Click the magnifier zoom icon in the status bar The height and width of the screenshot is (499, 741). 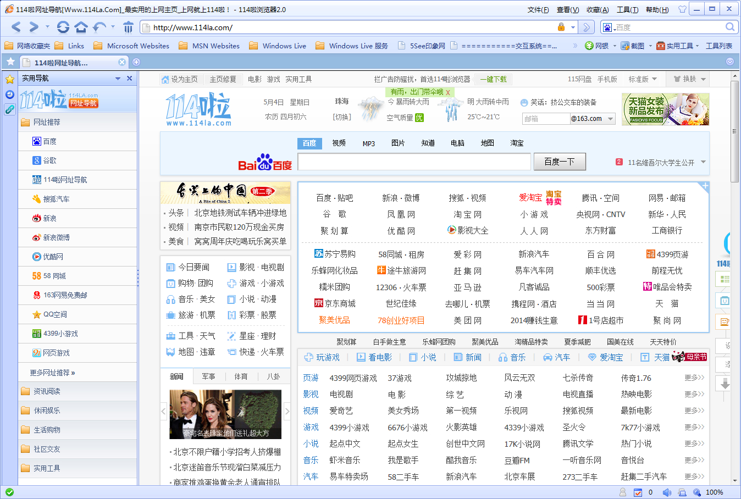point(696,492)
